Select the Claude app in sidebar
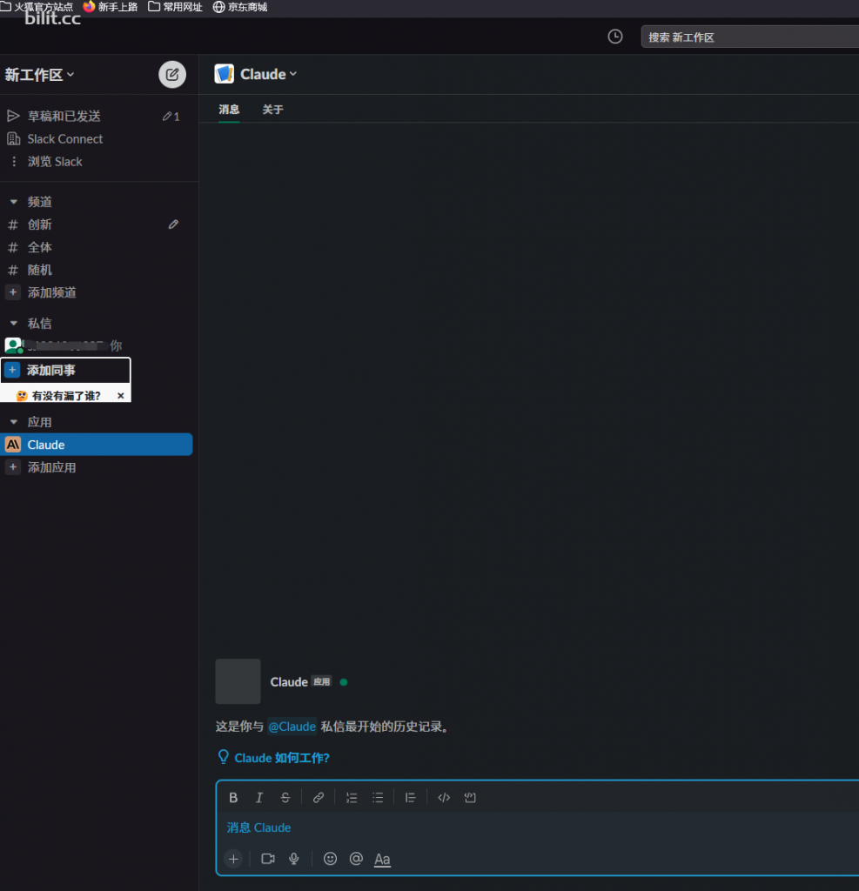The height and width of the screenshot is (891, 859). [96, 445]
